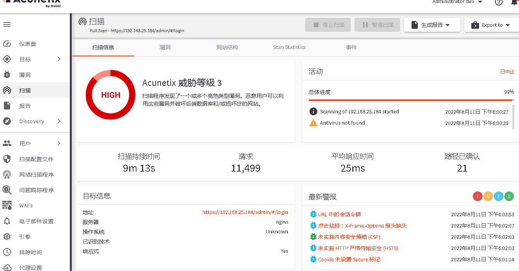Open the 漏洞 bug icon in sidebar
This screenshot has width=519, height=271.
coord(7,75)
